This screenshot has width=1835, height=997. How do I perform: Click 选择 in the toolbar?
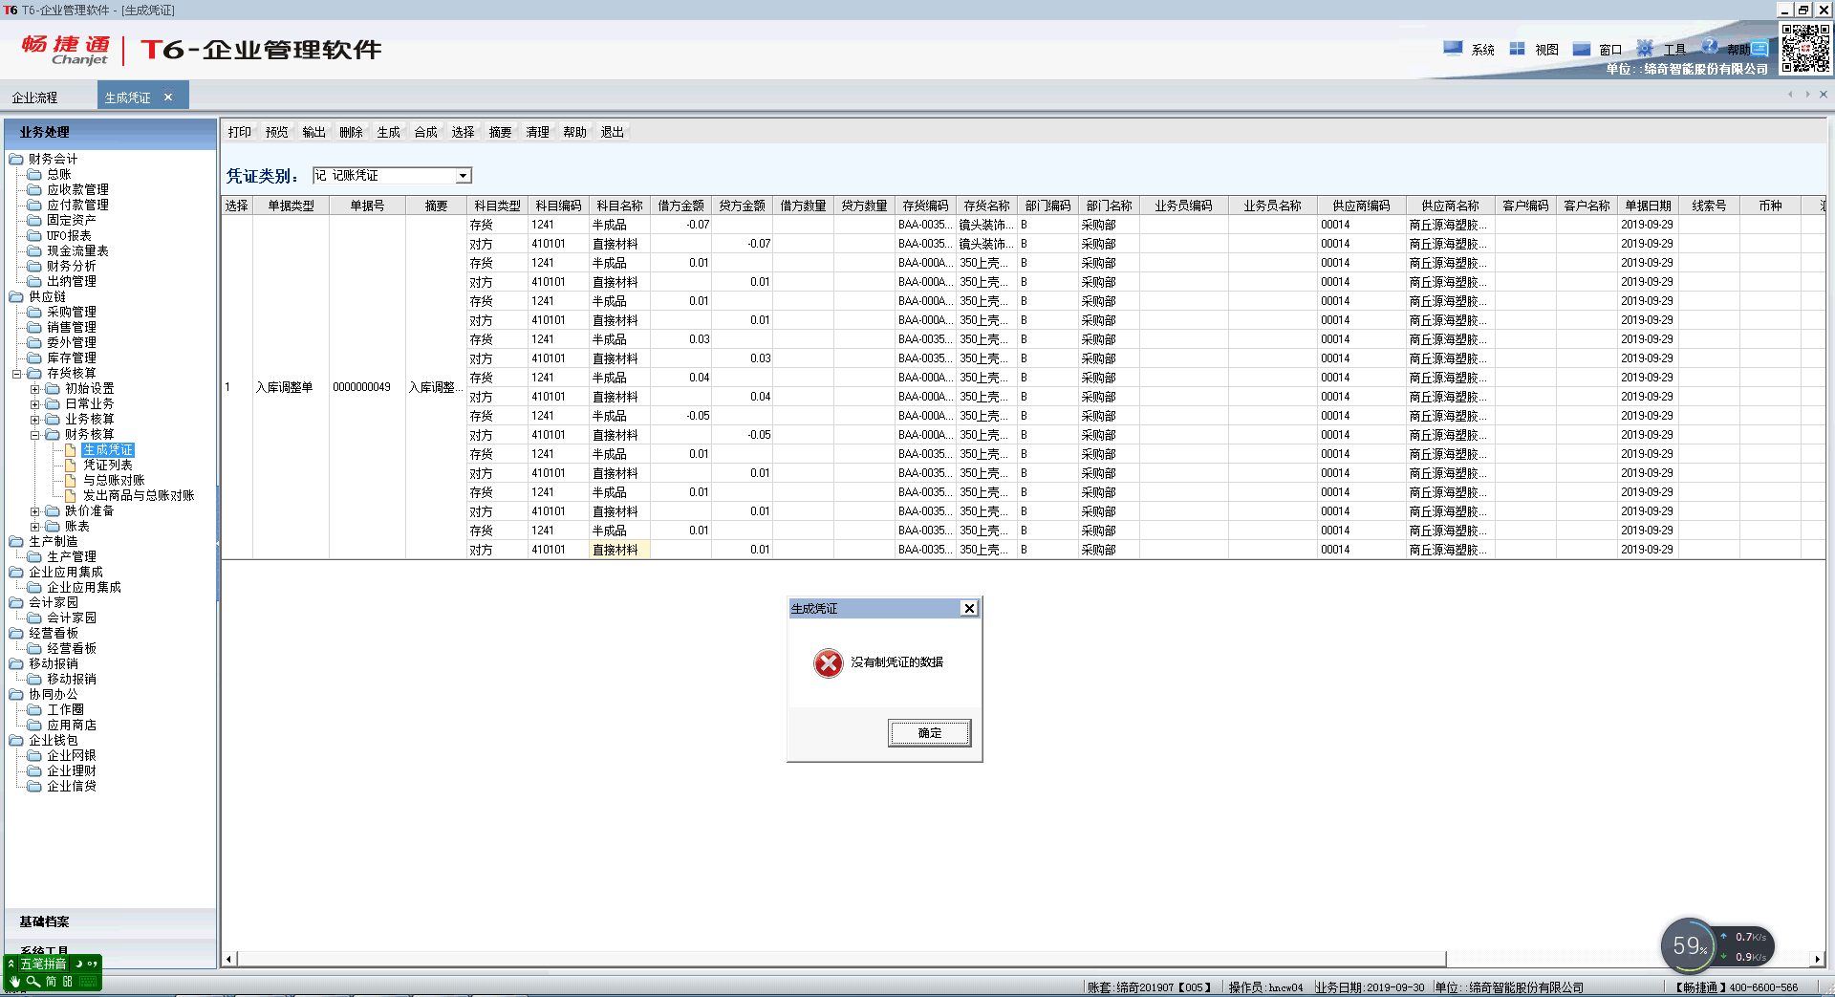[x=464, y=132]
